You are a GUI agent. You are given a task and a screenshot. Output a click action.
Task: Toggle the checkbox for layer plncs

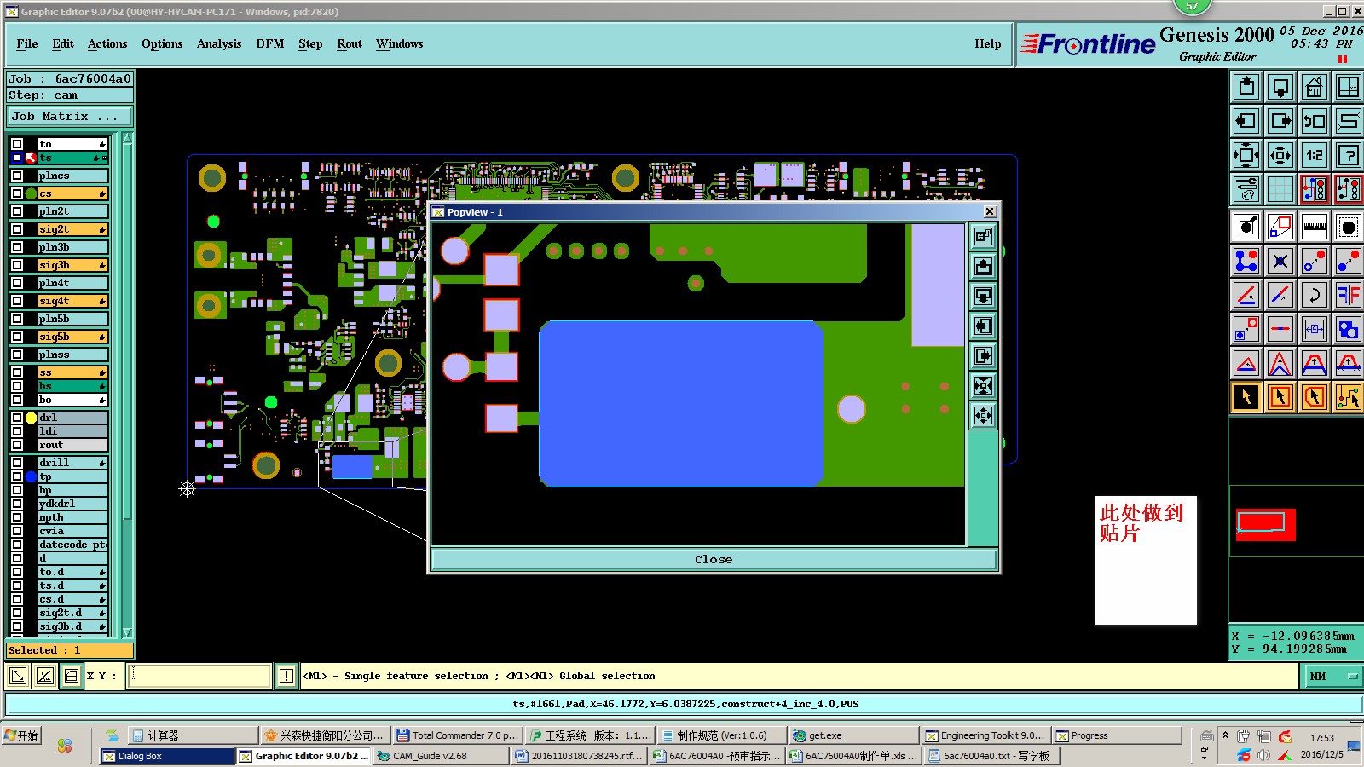[x=17, y=176]
